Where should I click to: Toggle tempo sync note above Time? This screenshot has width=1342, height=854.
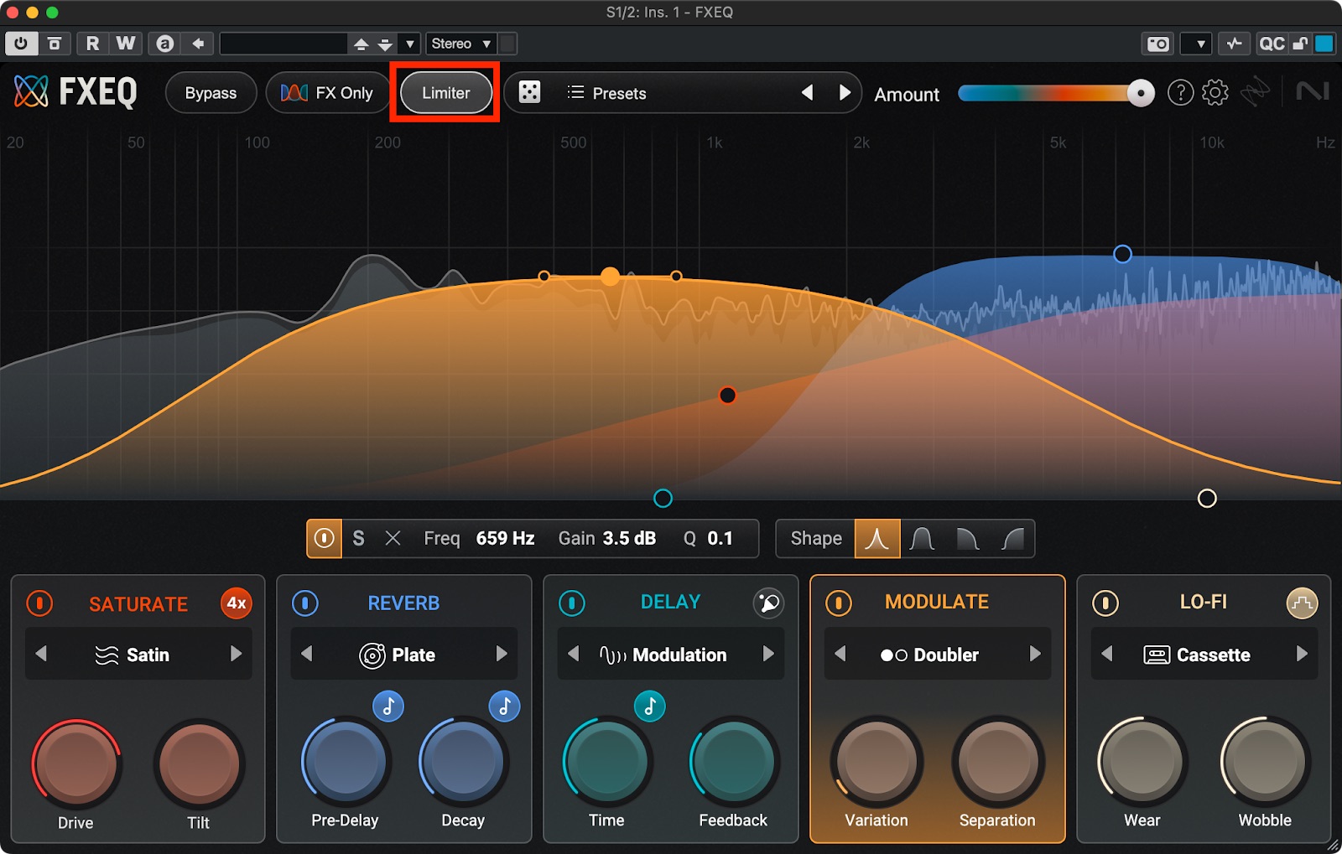click(649, 706)
